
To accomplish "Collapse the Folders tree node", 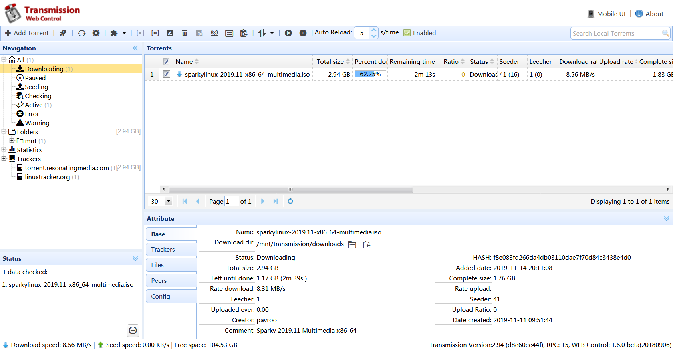I will click(x=4, y=131).
